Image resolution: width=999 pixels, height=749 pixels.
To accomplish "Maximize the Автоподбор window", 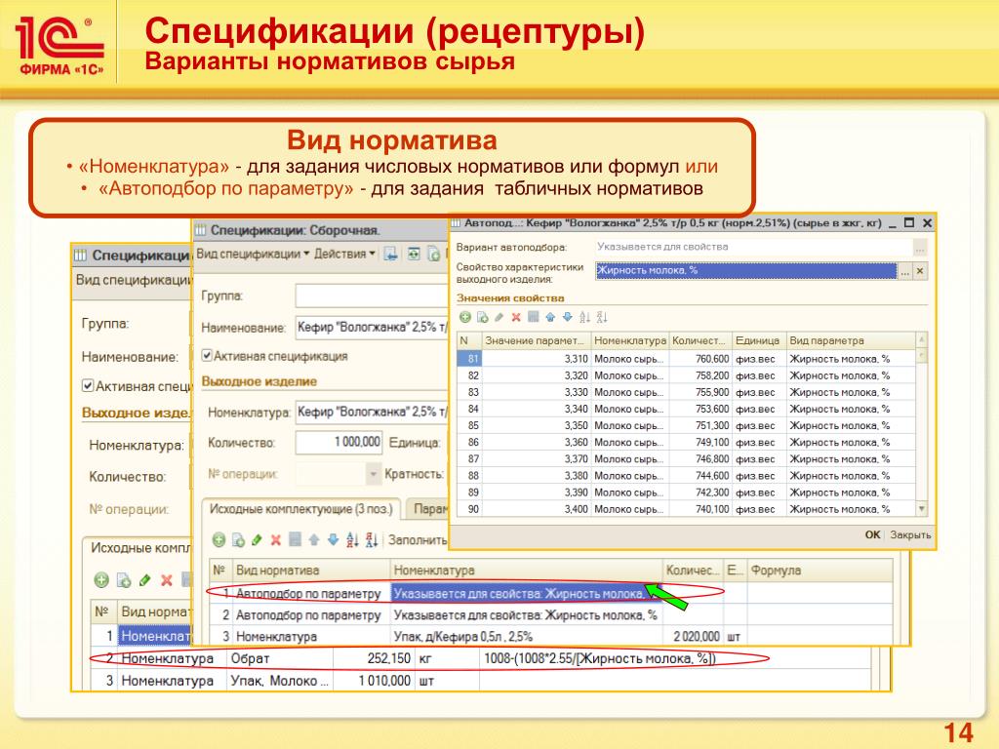I will click(909, 223).
